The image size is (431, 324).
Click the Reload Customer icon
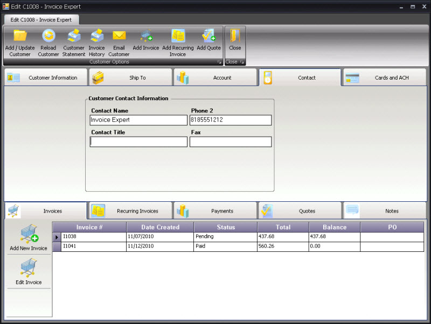coord(48,36)
